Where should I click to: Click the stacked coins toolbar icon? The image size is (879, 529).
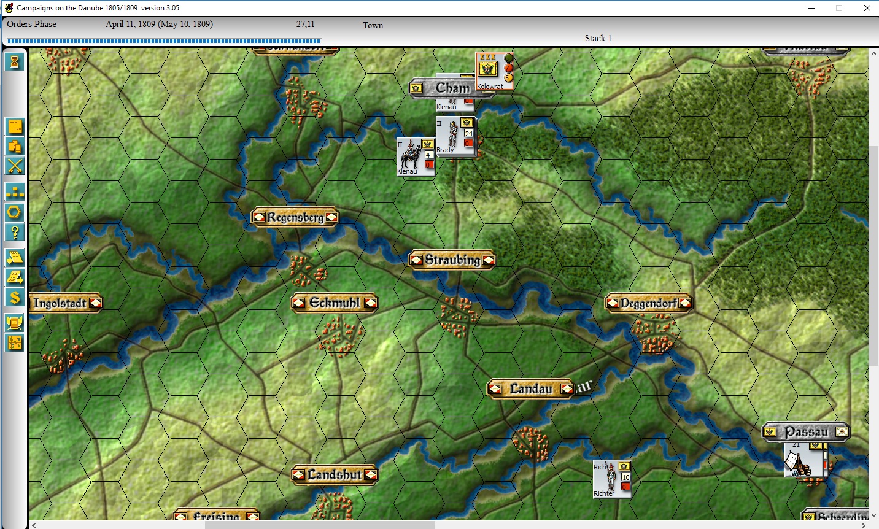click(x=15, y=147)
